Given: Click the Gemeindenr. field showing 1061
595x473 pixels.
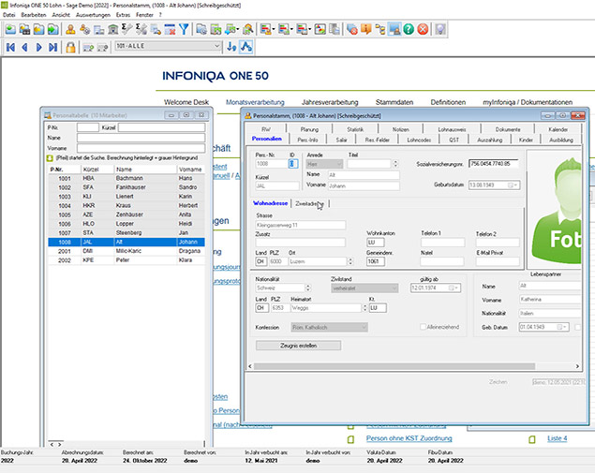Looking at the screenshot, I should (376, 261).
